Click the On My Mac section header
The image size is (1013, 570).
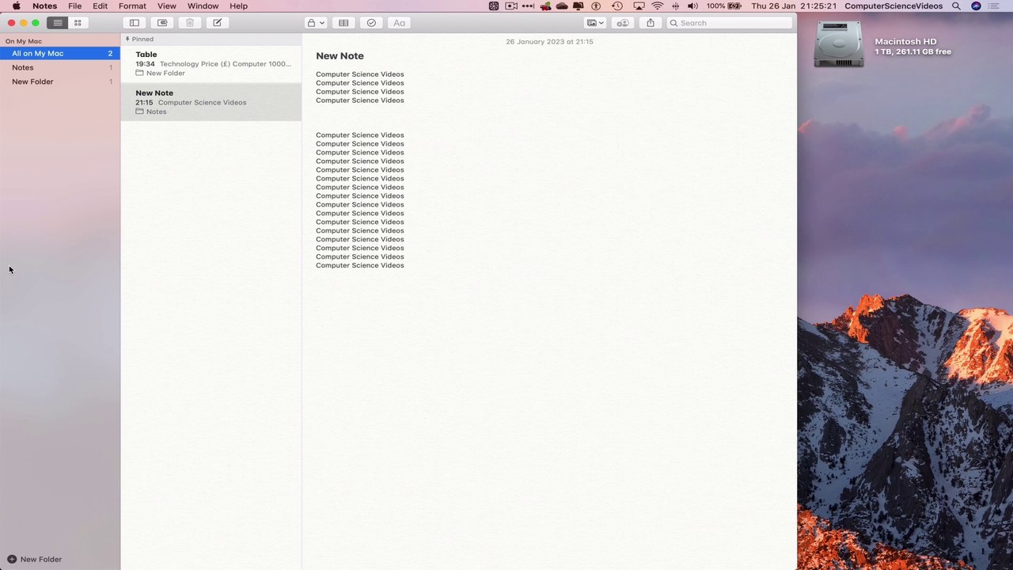click(x=24, y=41)
